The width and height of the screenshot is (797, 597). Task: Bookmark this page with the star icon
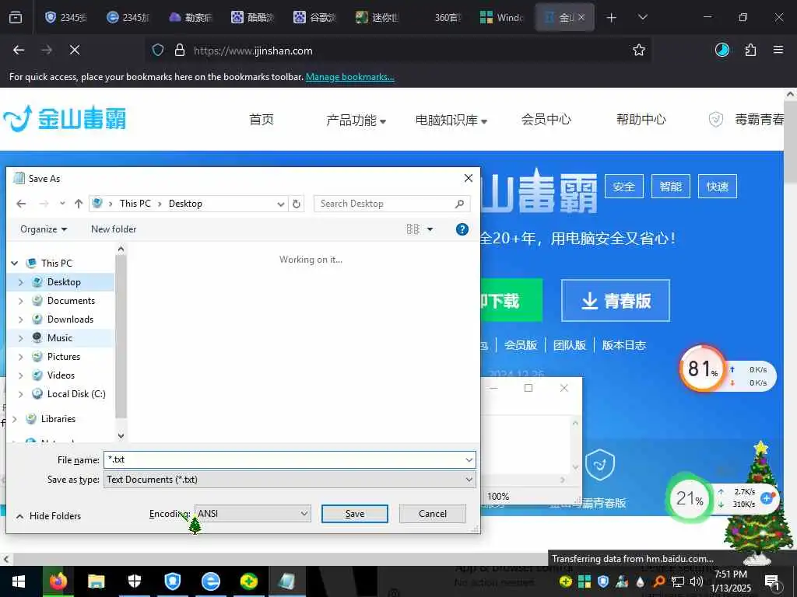[x=639, y=50]
